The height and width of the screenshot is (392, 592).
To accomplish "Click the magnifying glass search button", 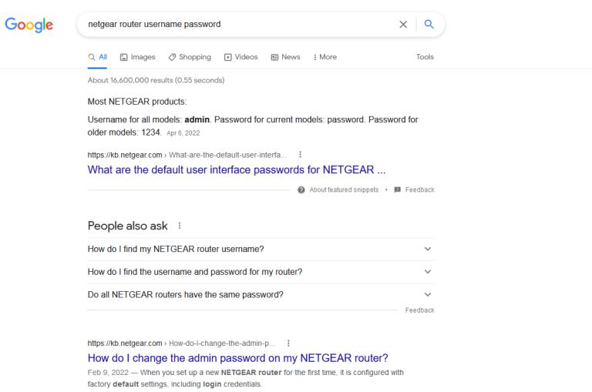I will 429,25.
